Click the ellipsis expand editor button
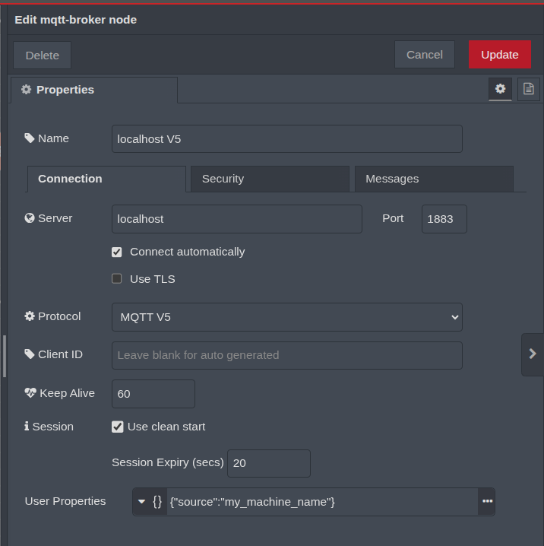This screenshot has height=546, width=544. coord(487,502)
